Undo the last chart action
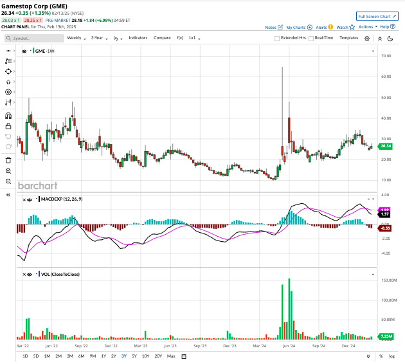 pos(8,136)
